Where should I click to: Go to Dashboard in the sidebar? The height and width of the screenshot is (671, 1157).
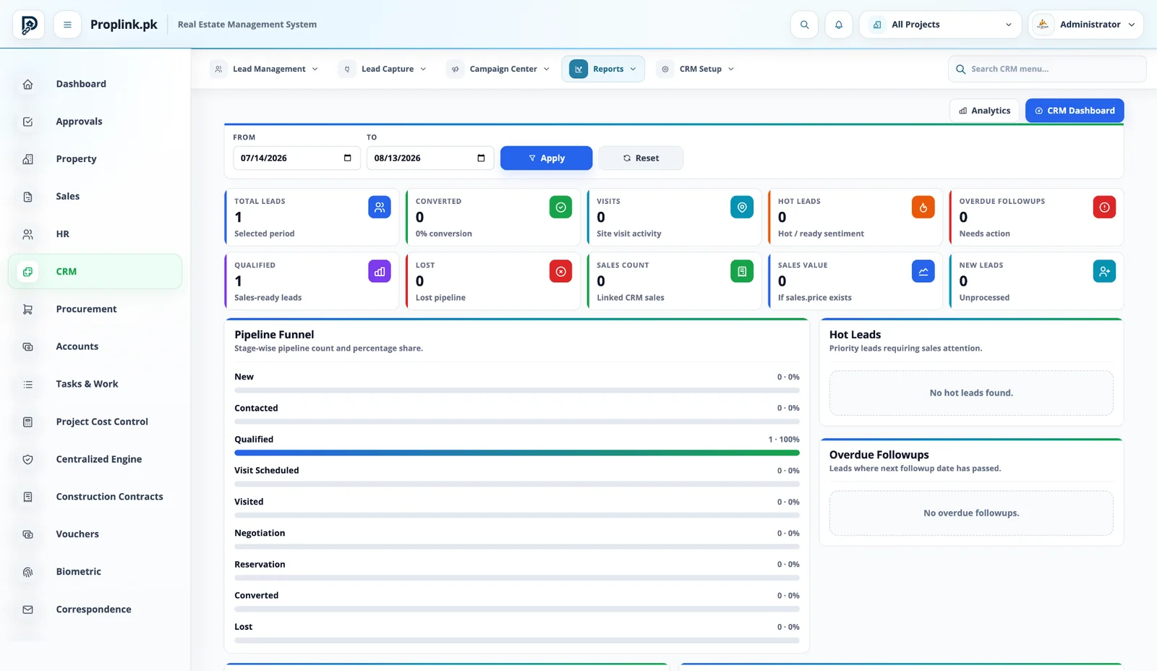95,85
